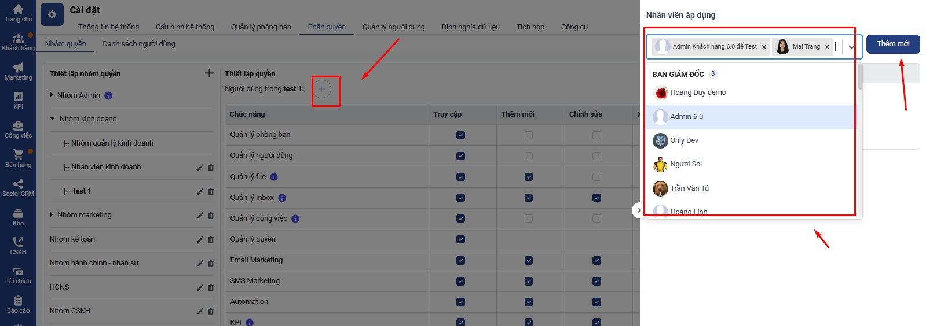The height and width of the screenshot is (326, 926).
Task: Open the Social CRM sidebar icon
Action: click(x=18, y=187)
